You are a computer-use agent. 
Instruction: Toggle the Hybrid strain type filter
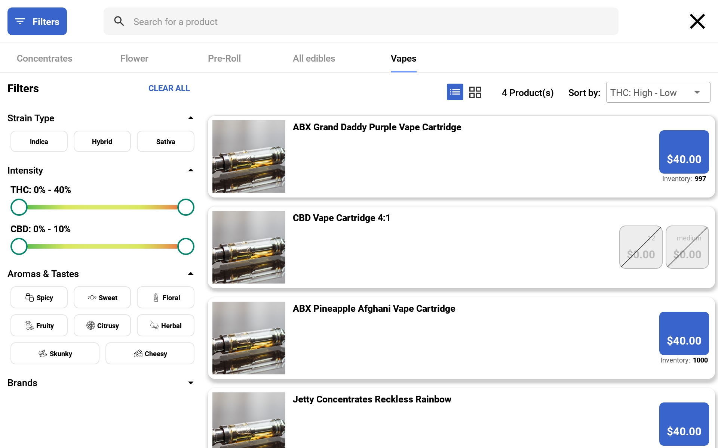(102, 141)
